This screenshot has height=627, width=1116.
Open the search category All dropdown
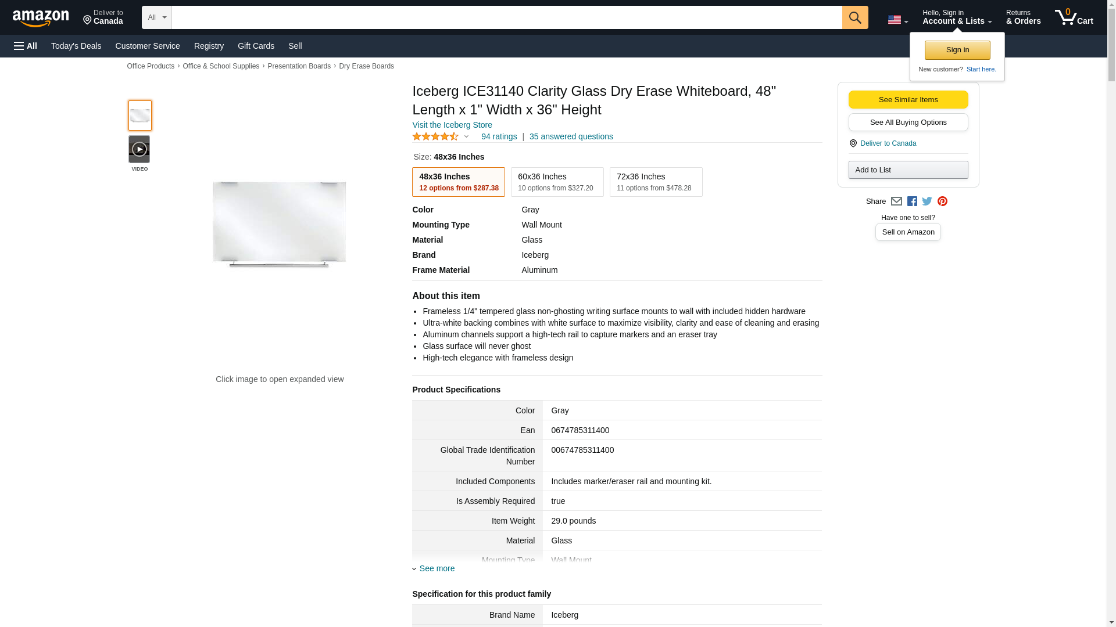click(157, 17)
